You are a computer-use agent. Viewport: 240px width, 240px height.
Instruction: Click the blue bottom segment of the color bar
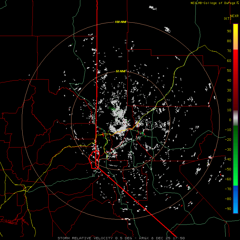coord(235,199)
